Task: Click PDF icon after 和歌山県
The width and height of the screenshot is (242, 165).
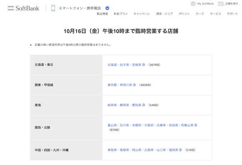Action: click(196, 125)
